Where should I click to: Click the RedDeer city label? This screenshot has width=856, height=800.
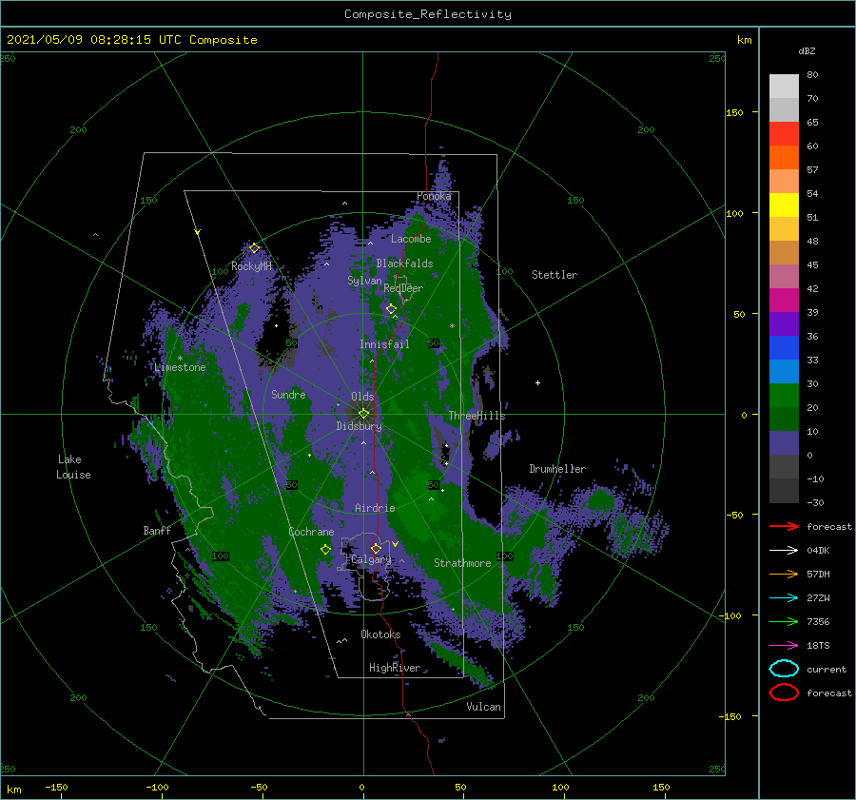coord(403,288)
